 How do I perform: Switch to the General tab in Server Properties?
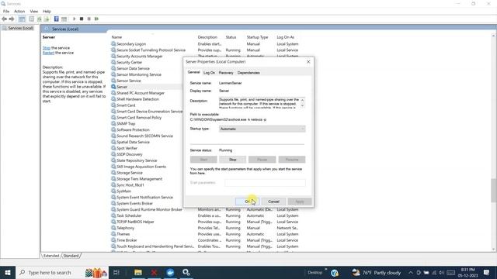(x=193, y=72)
